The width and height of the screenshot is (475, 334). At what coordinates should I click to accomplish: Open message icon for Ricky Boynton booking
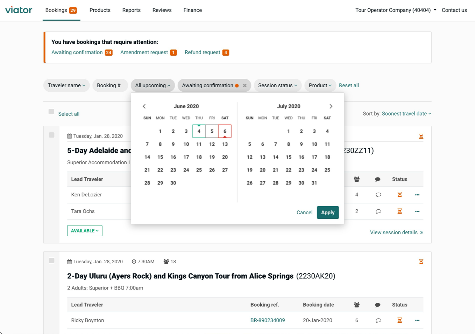378,320
